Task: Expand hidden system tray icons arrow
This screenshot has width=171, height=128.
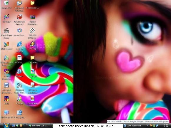Action: [148, 126]
